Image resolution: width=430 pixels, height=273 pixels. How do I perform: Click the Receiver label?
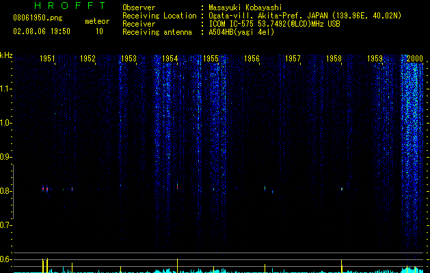coord(139,24)
